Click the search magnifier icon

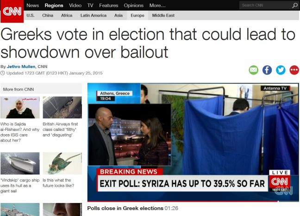click(295, 6)
